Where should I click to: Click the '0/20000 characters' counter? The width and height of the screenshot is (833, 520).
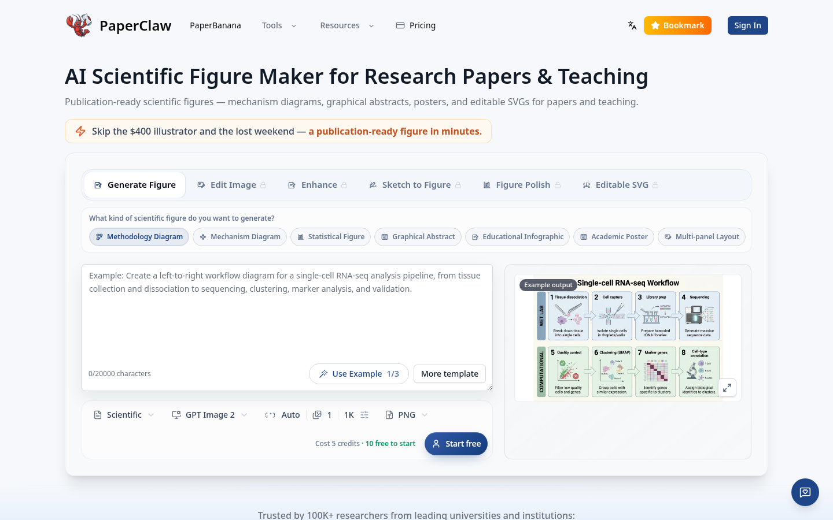[120, 374]
